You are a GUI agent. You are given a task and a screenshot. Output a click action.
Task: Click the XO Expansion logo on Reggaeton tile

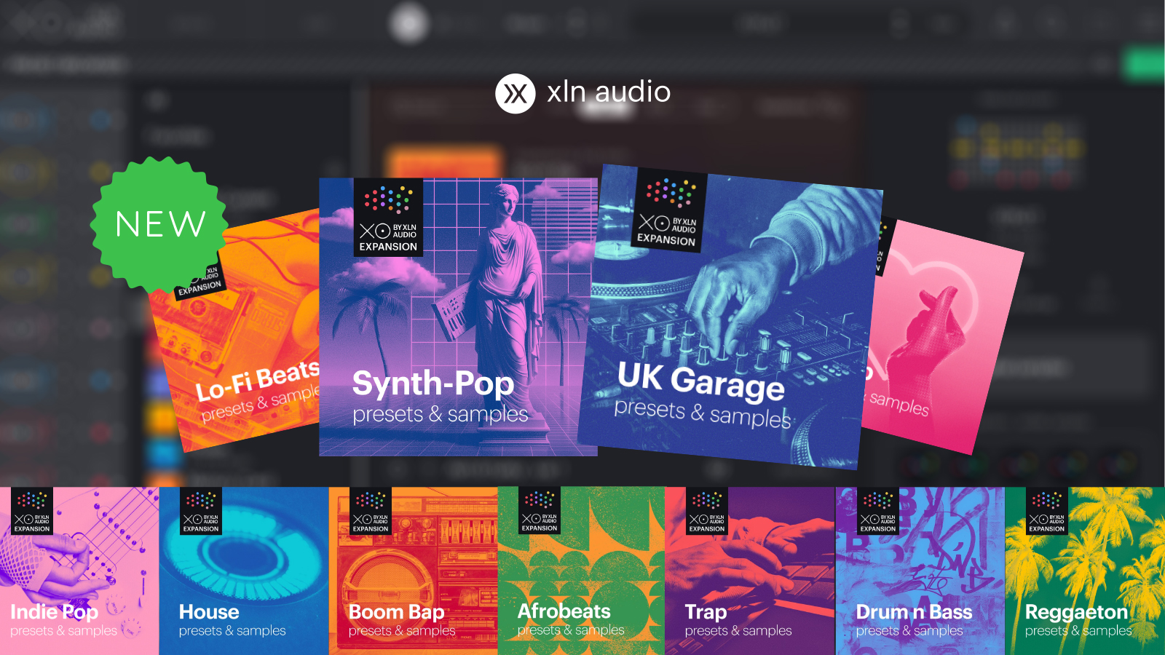click(1046, 512)
